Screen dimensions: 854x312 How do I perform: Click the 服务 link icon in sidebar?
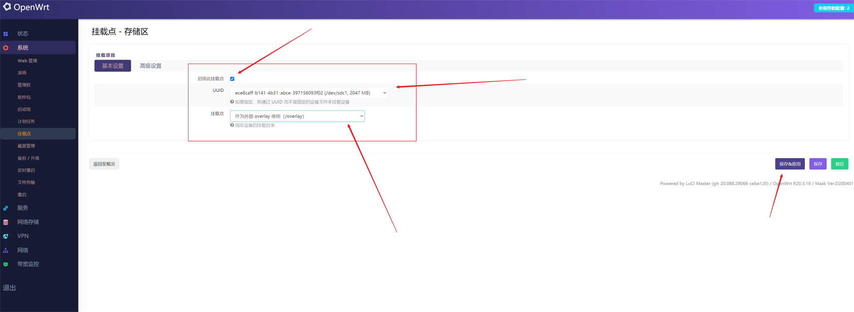click(x=6, y=208)
